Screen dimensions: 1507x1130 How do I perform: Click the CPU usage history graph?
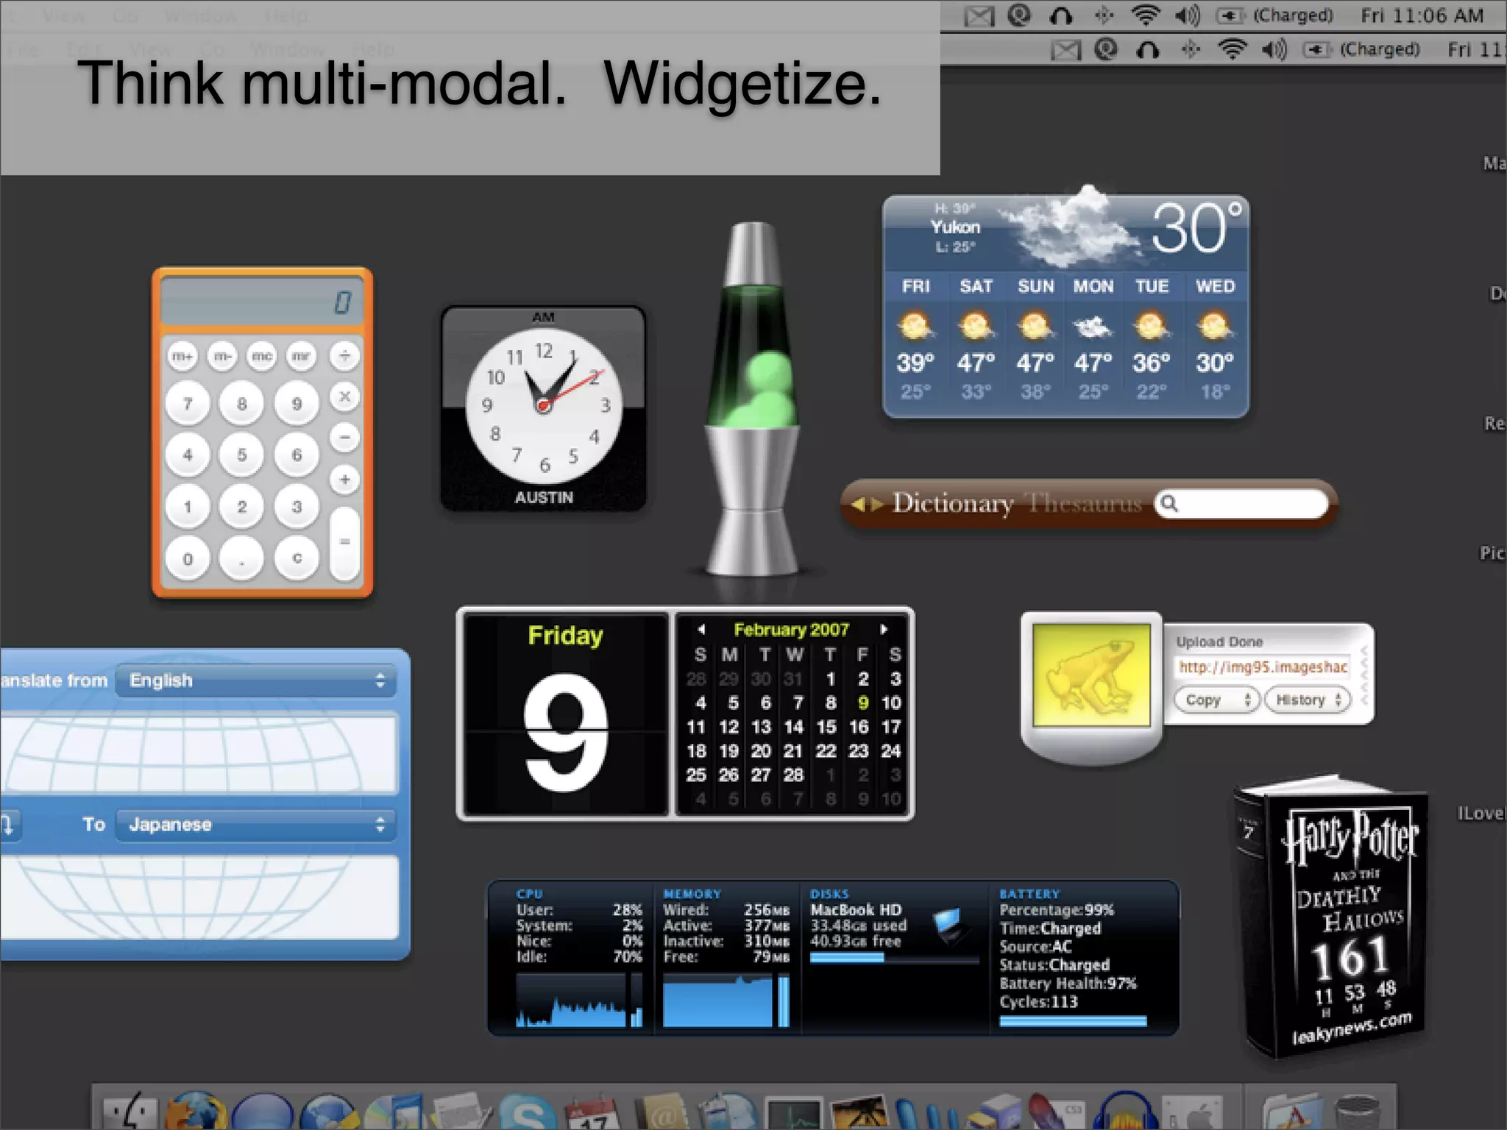(x=578, y=1000)
